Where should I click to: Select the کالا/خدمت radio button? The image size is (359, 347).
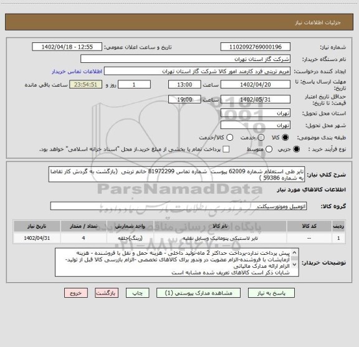pyautogui.click(x=229, y=138)
